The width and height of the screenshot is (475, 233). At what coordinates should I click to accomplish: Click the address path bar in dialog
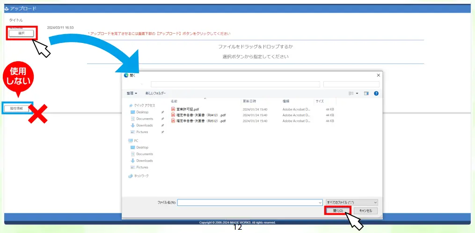(x=235, y=85)
